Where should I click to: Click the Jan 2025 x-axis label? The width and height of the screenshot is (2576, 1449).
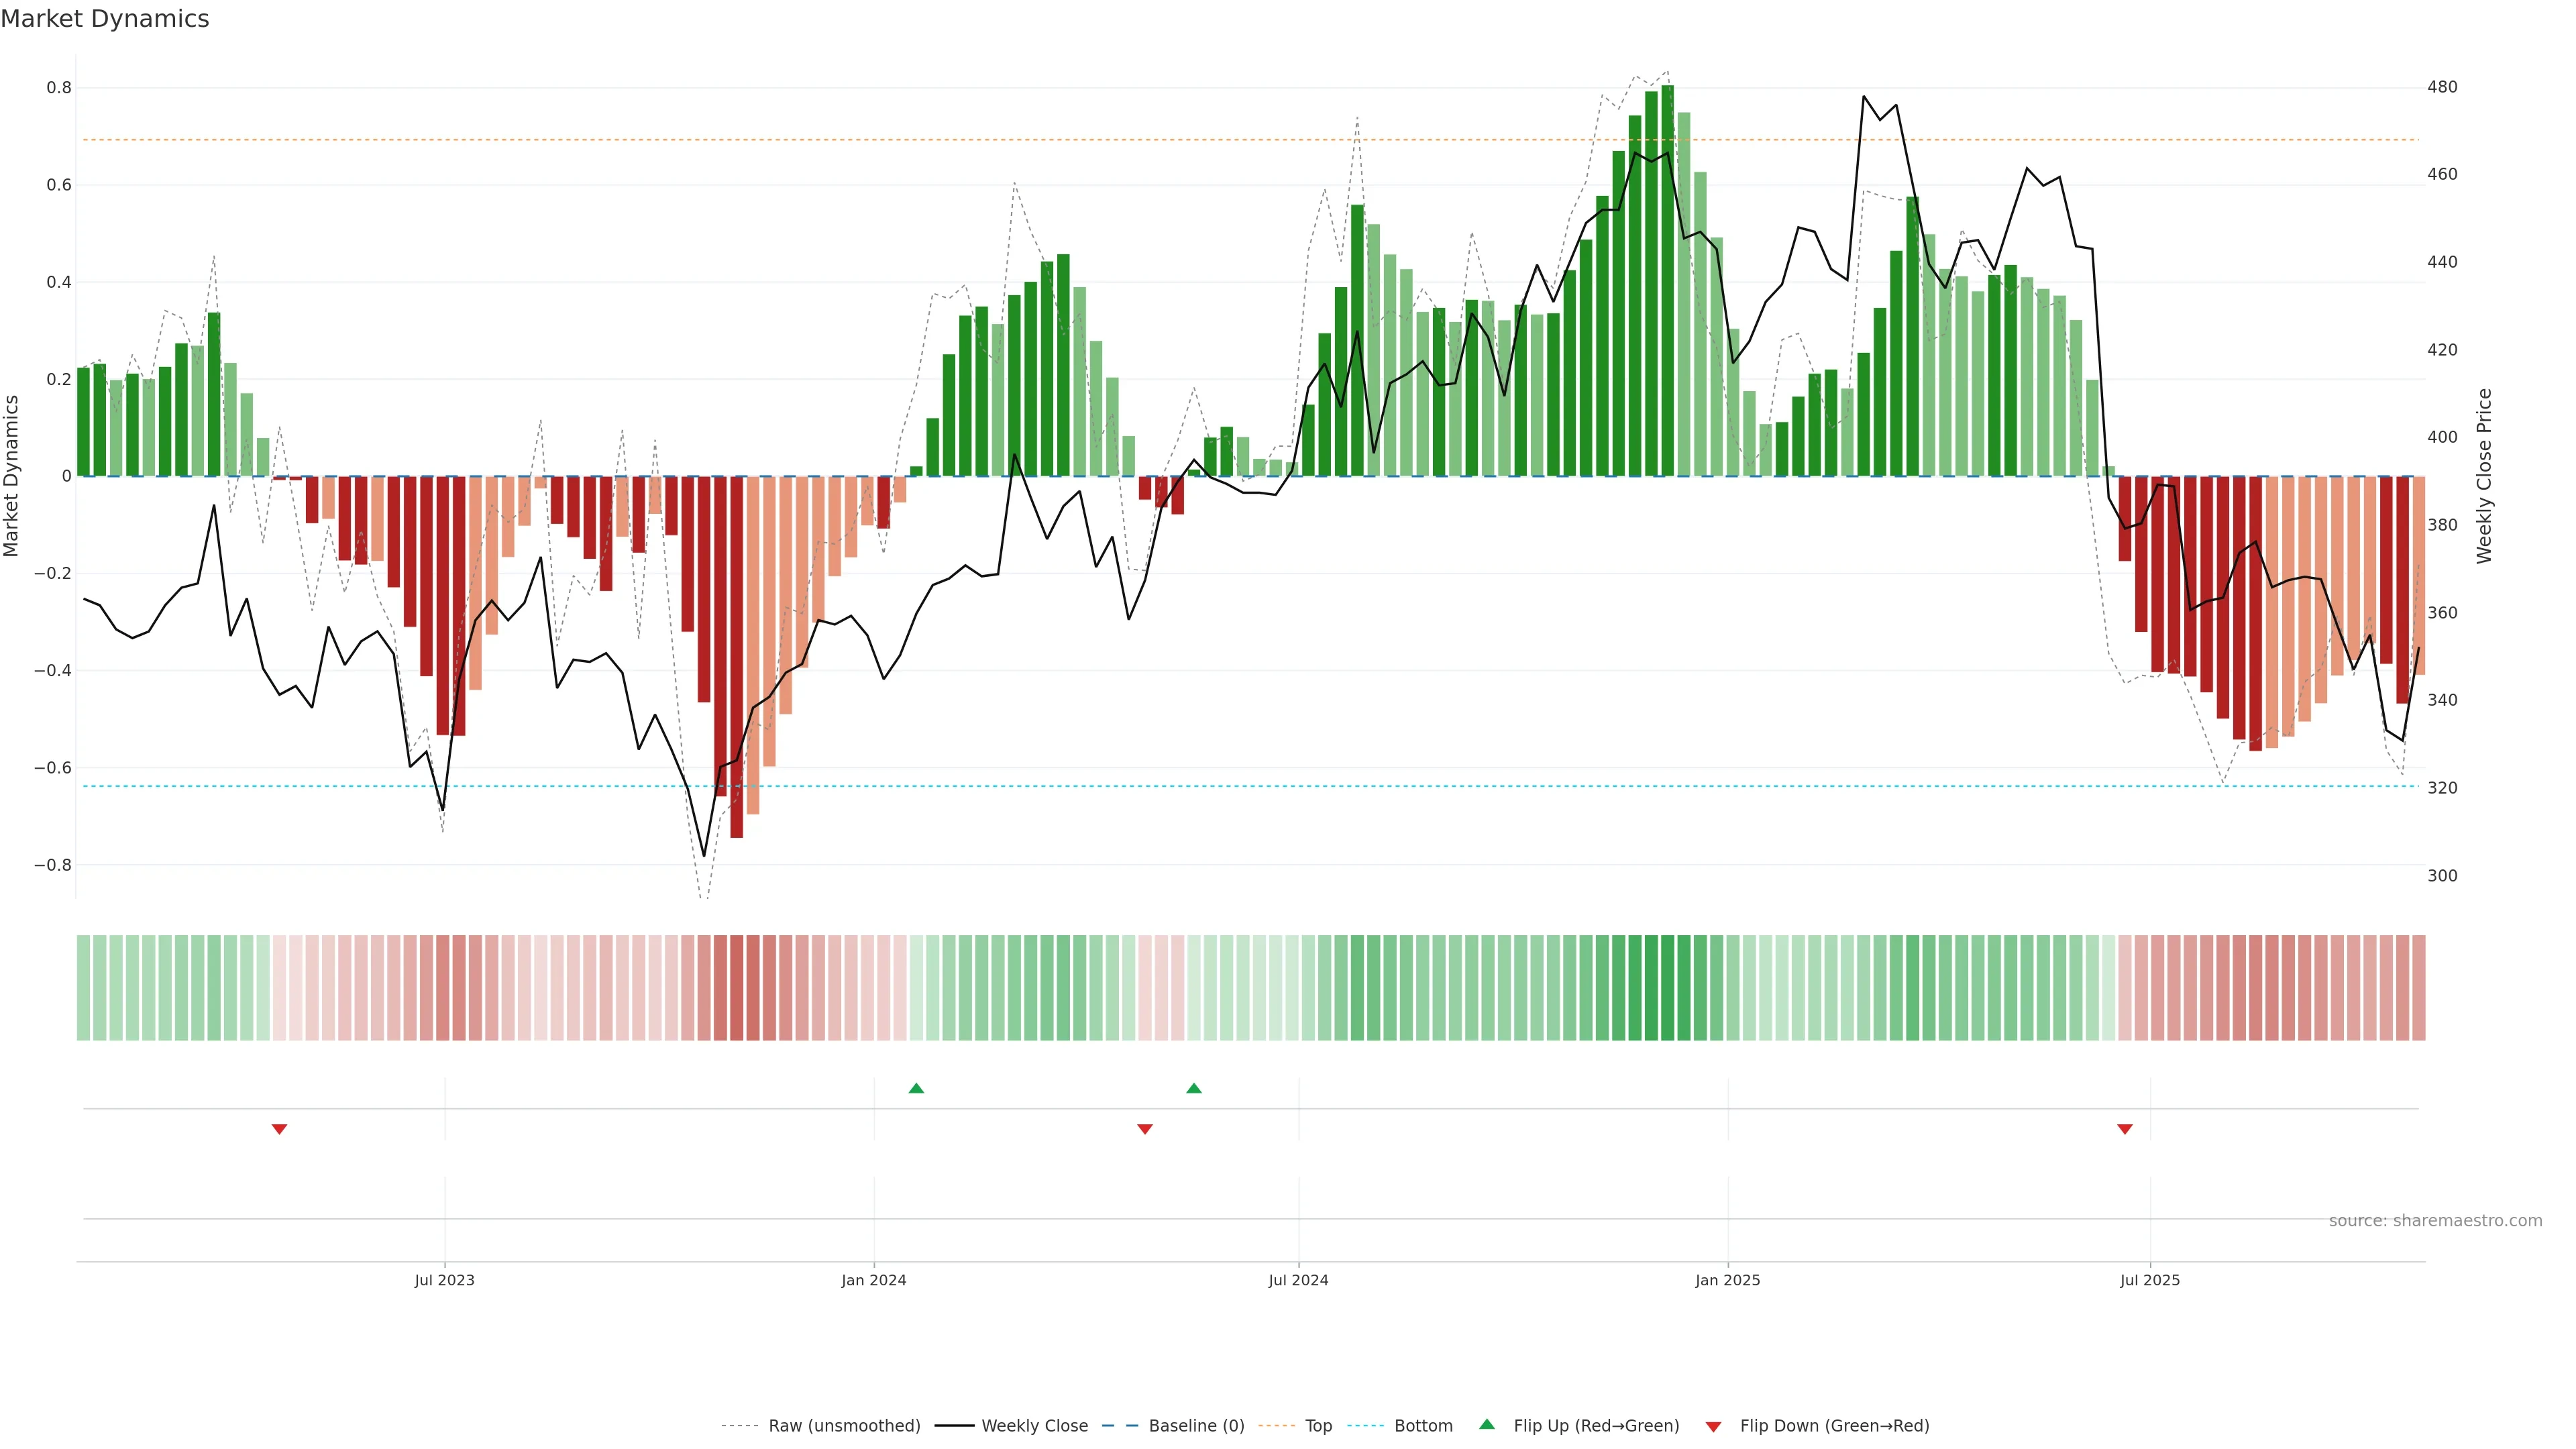pyautogui.click(x=1727, y=1280)
